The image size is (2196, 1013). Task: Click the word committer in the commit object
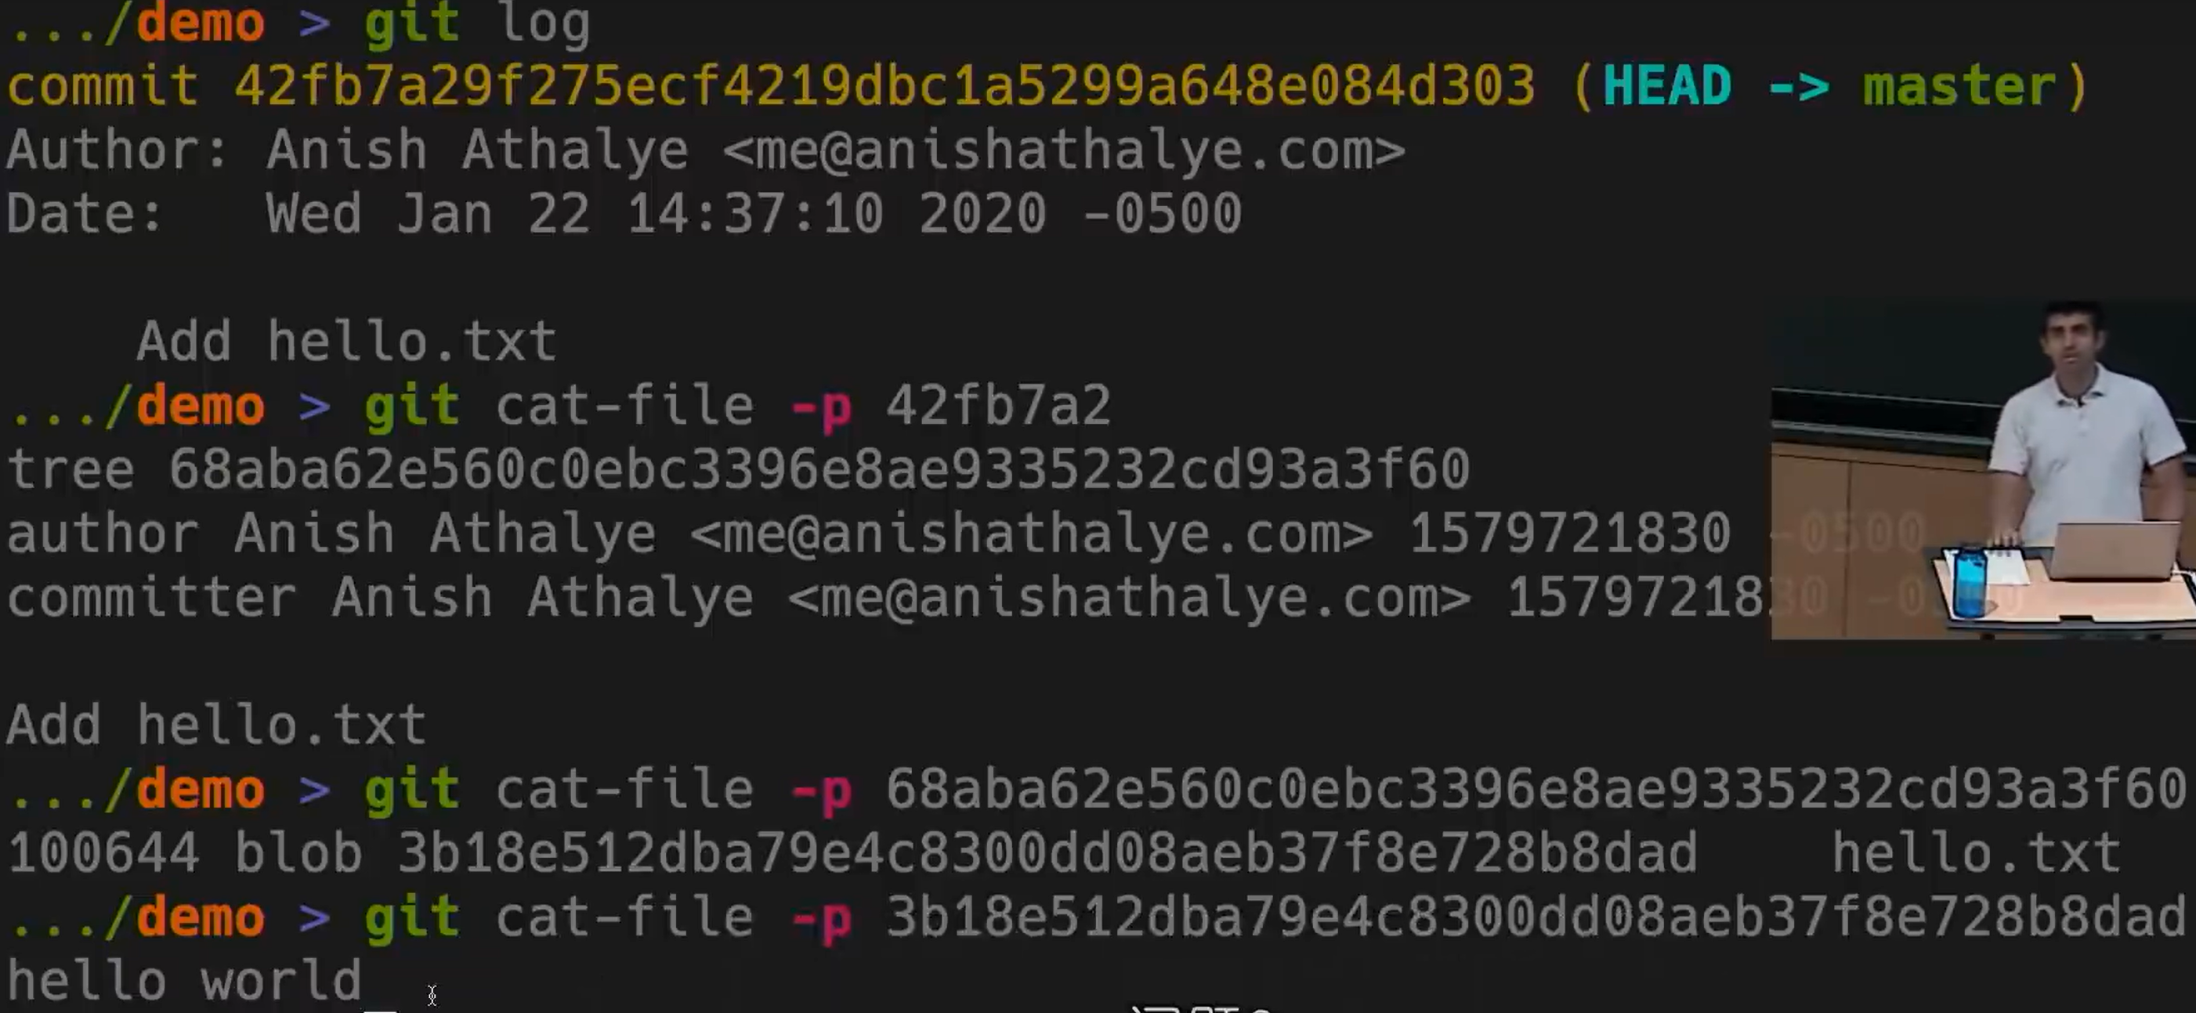152,597
